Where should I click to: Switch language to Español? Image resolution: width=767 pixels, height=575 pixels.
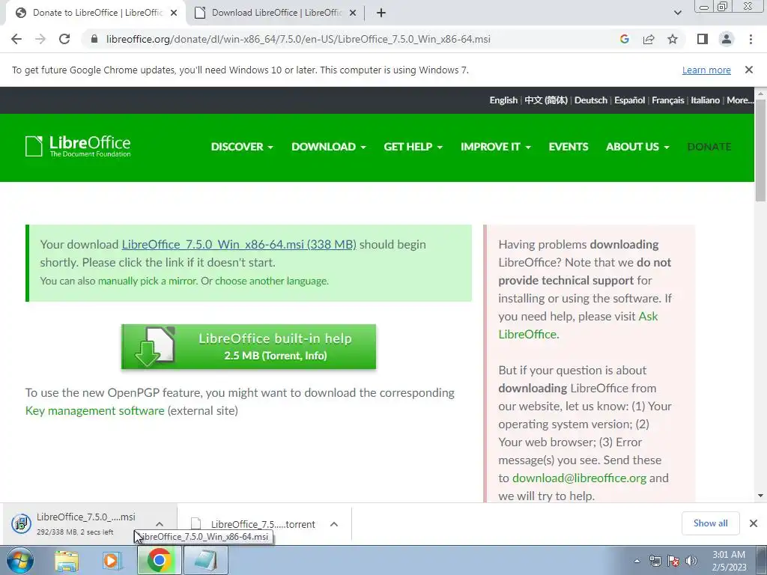(629, 100)
